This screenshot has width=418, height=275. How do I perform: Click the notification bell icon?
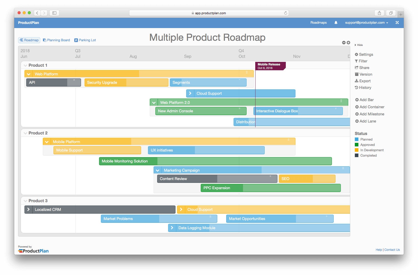click(x=336, y=22)
